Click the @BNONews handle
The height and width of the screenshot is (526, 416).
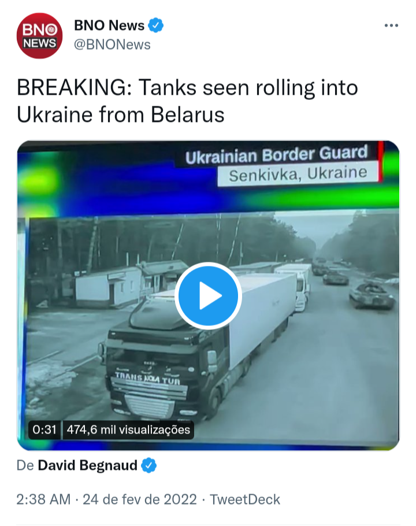click(x=112, y=45)
